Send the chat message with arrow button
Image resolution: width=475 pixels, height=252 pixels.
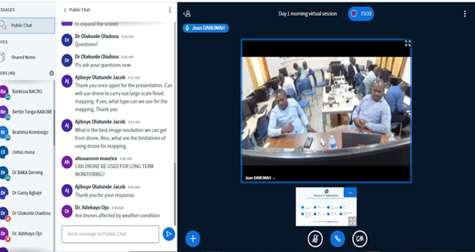[169, 234]
